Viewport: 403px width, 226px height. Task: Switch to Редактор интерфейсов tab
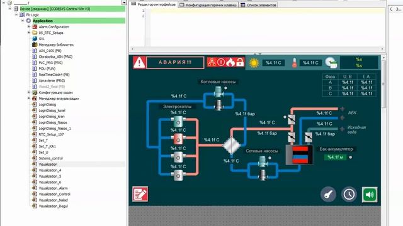click(x=154, y=4)
